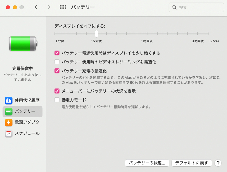The height and width of the screenshot is (172, 227).
Task: Click 電力使用量を減らして description text
Action: 106,107
